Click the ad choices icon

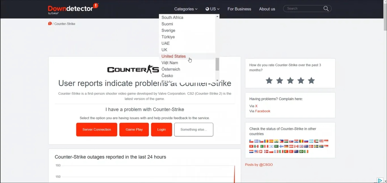tap(380, 180)
